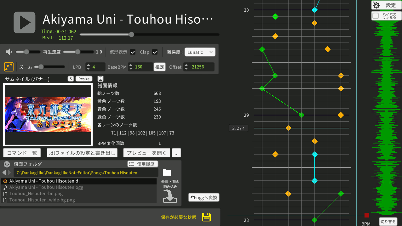This screenshot has width=402, height=226.
Task: Open the 使用履歴 history list
Action: [142, 164]
